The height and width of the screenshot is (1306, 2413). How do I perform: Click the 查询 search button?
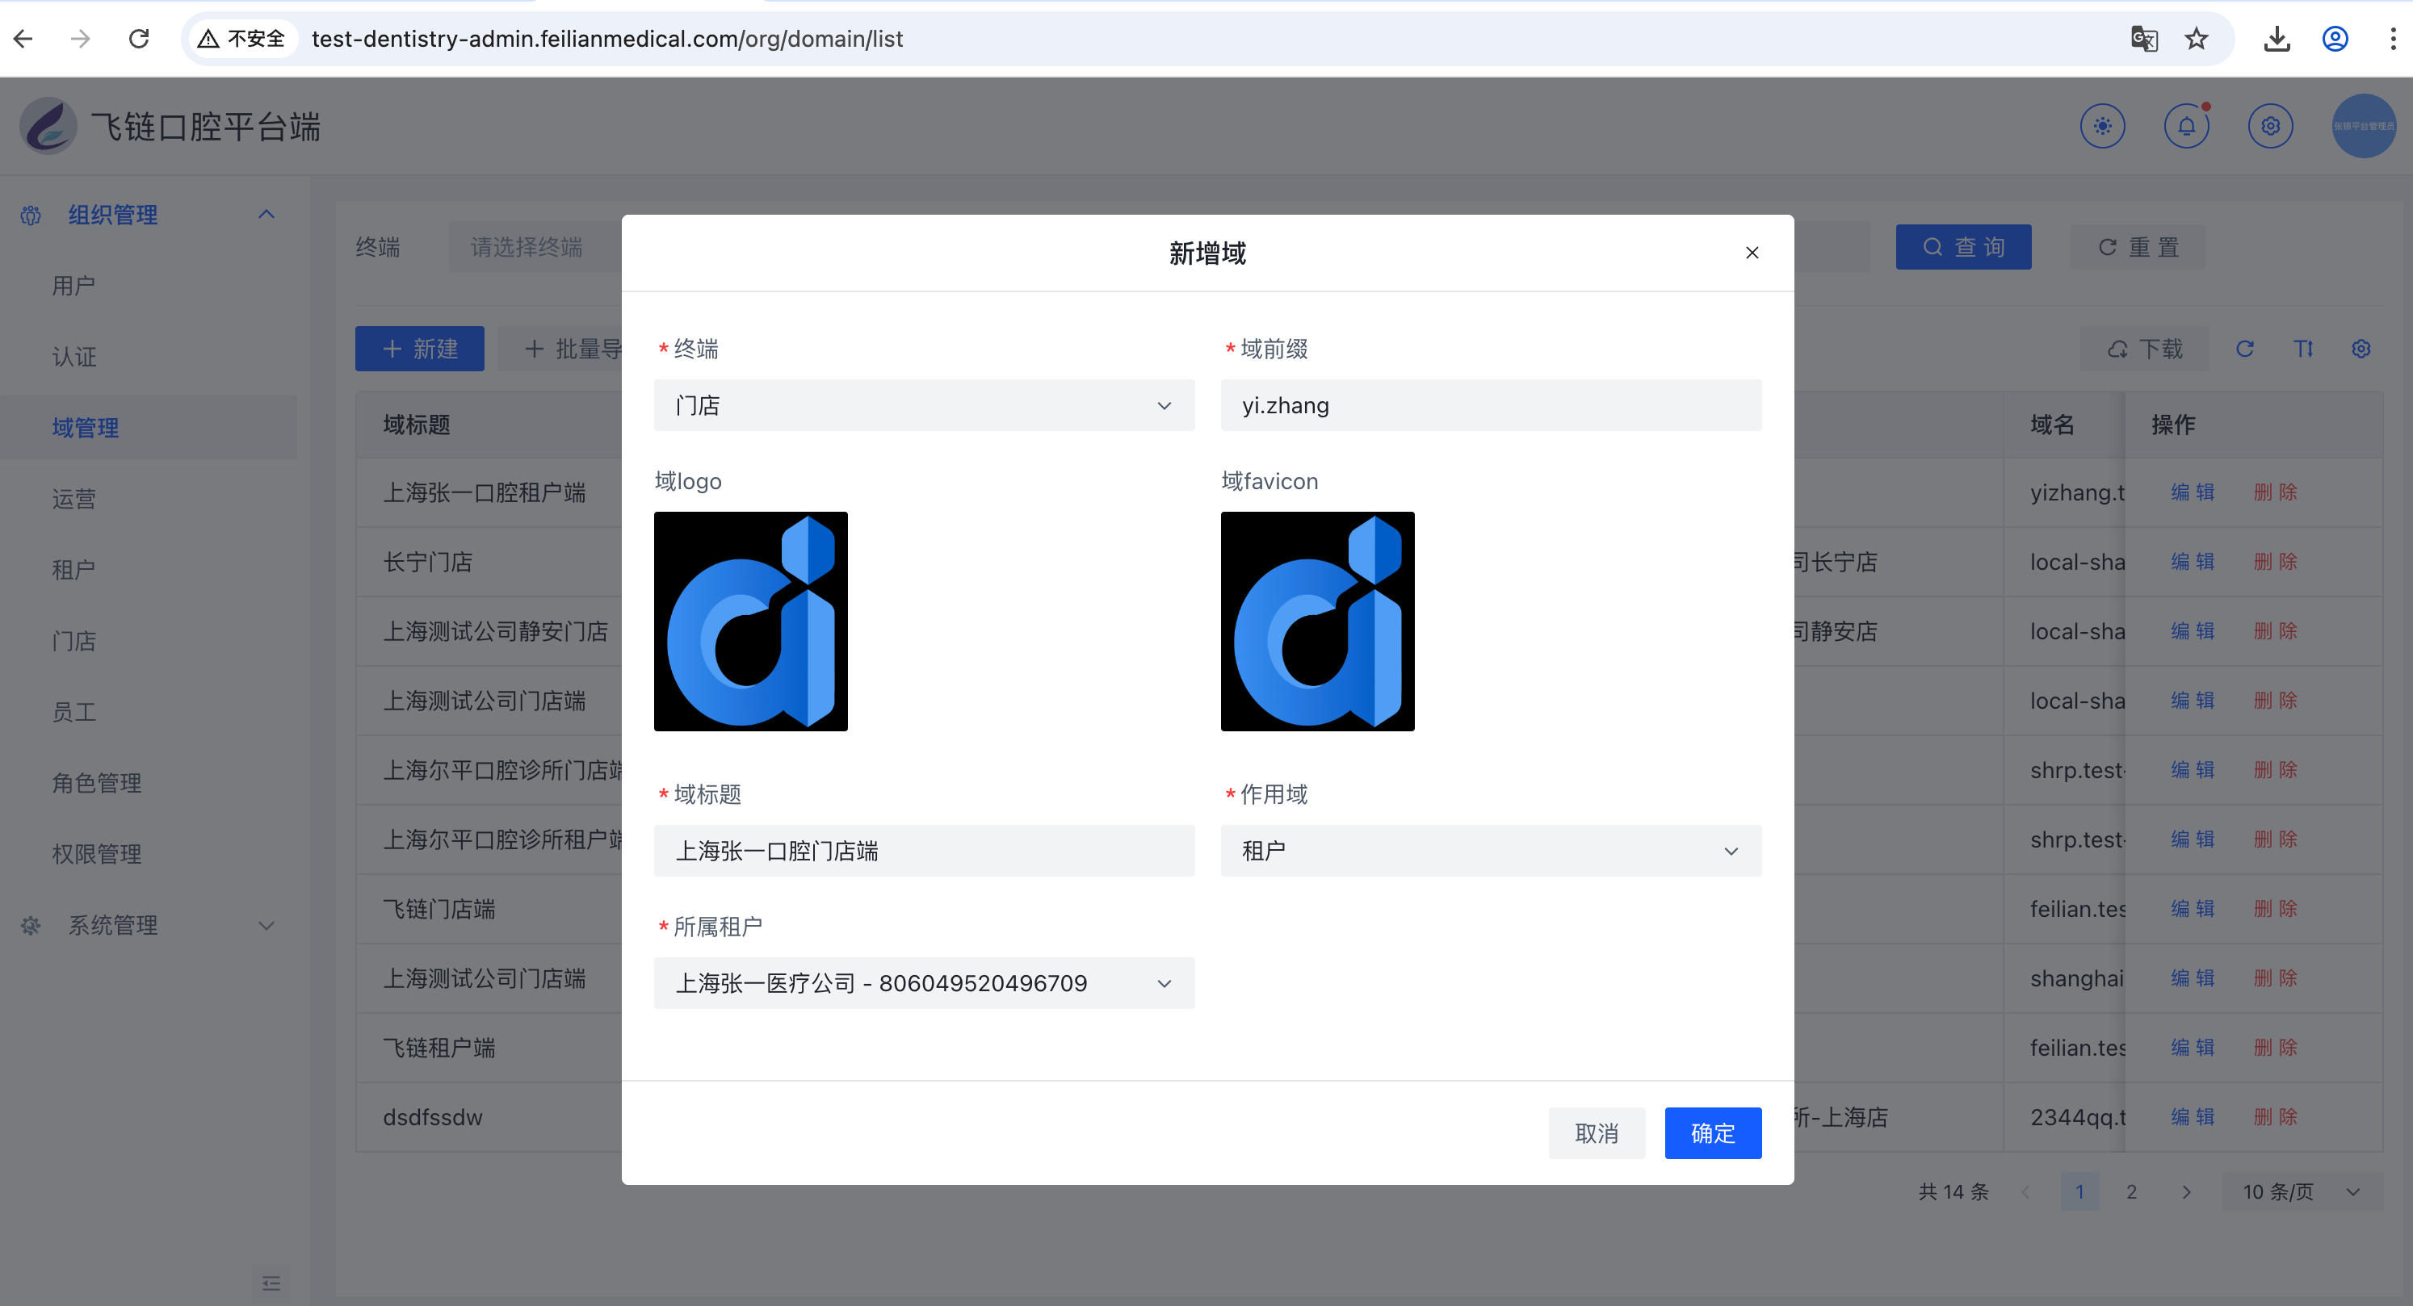point(1963,247)
